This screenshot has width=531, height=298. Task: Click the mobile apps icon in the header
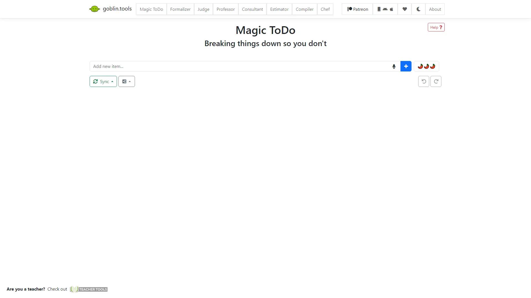pyautogui.click(x=385, y=9)
